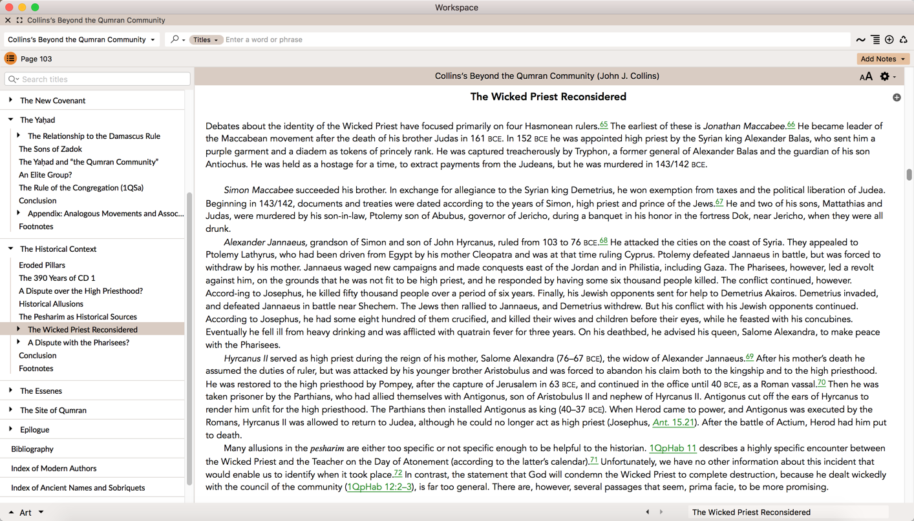The width and height of the screenshot is (914, 521).
Task: Click the table of contents toggle icon
Action: (x=10, y=59)
